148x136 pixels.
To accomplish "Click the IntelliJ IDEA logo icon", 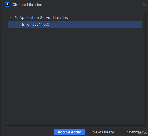I will pyautogui.click(x=7, y=5).
